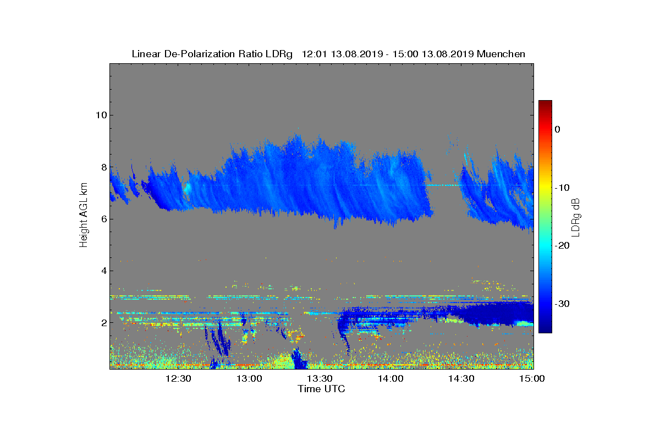Viewport: 660px width, 440px height.
Task: Click the colorbar tick label -20
Action: click(561, 246)
